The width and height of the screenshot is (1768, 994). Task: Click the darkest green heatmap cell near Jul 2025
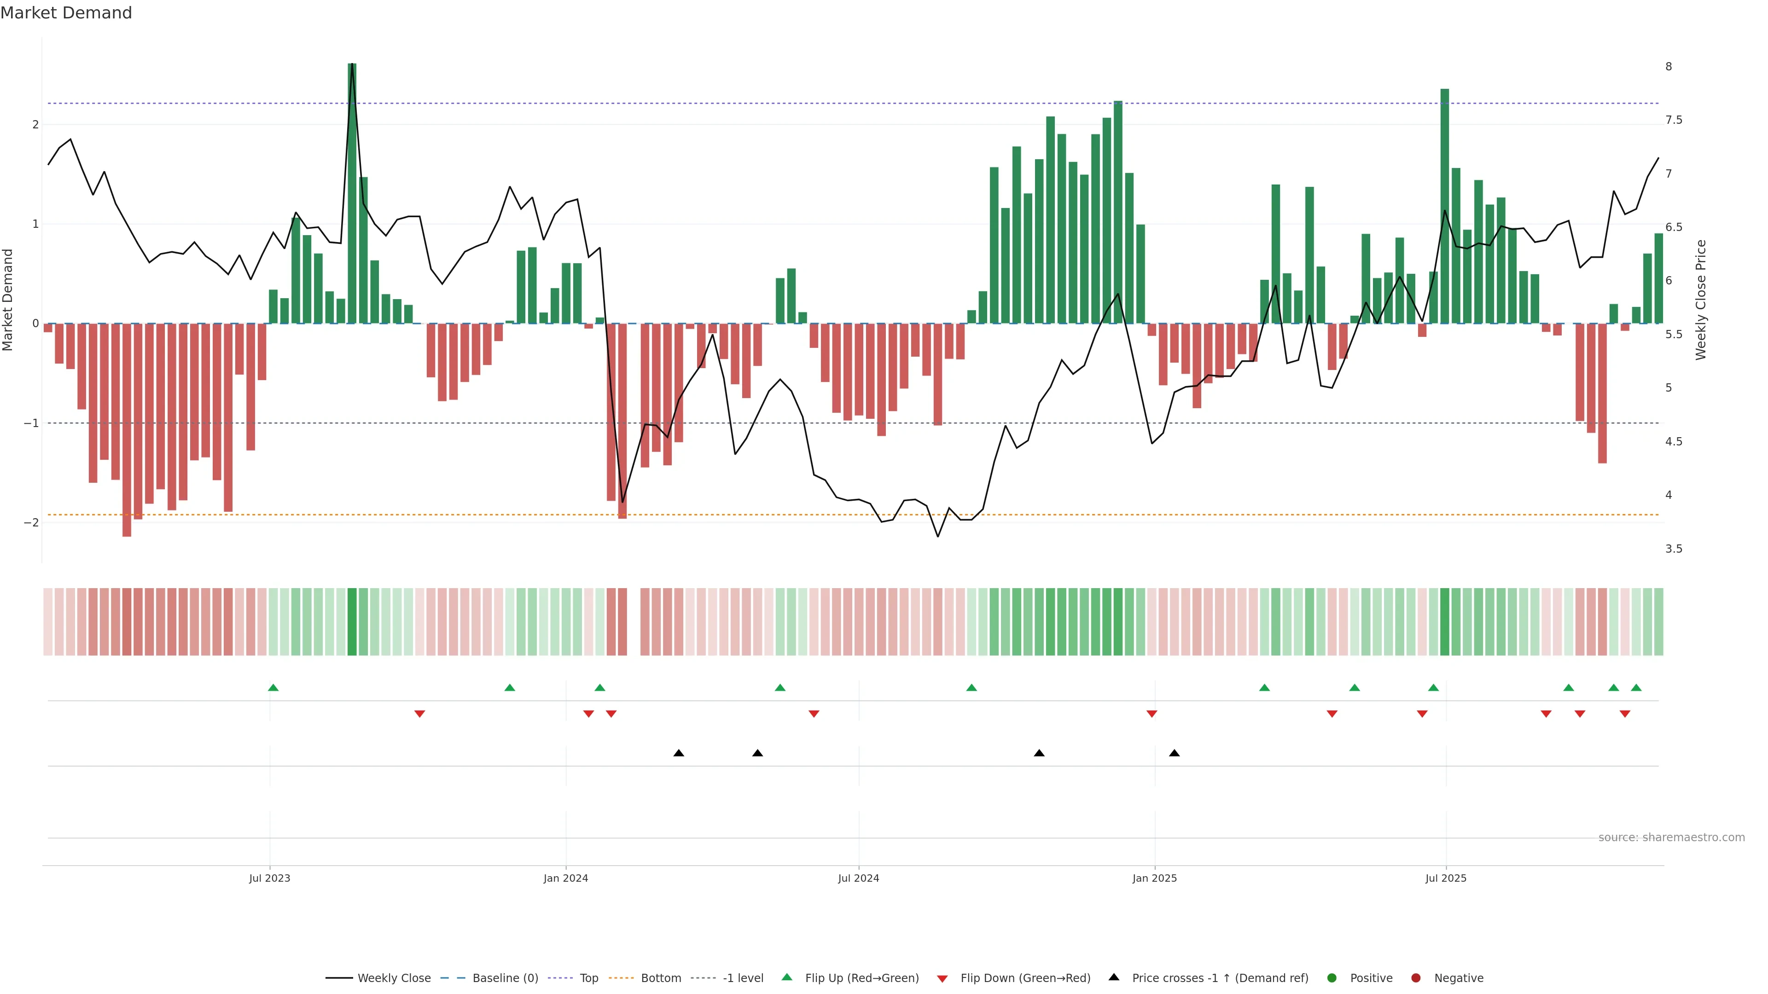click(x=1445, y=622)
